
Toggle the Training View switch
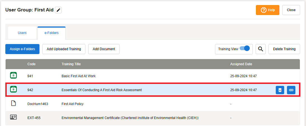click(x=245, y=49)
